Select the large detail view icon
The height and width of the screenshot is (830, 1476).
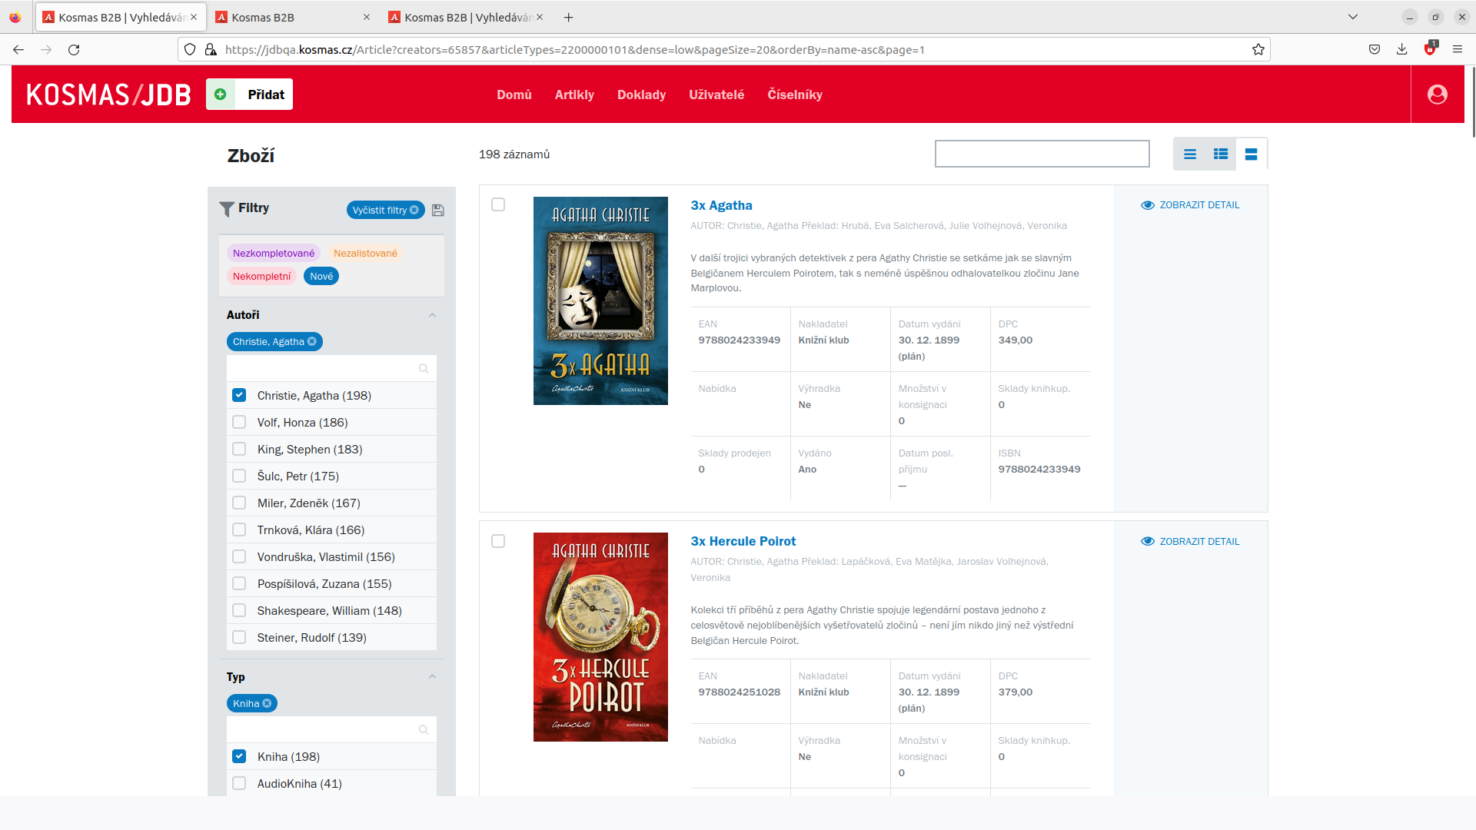pyautogui.click(x=1251, y=154)
